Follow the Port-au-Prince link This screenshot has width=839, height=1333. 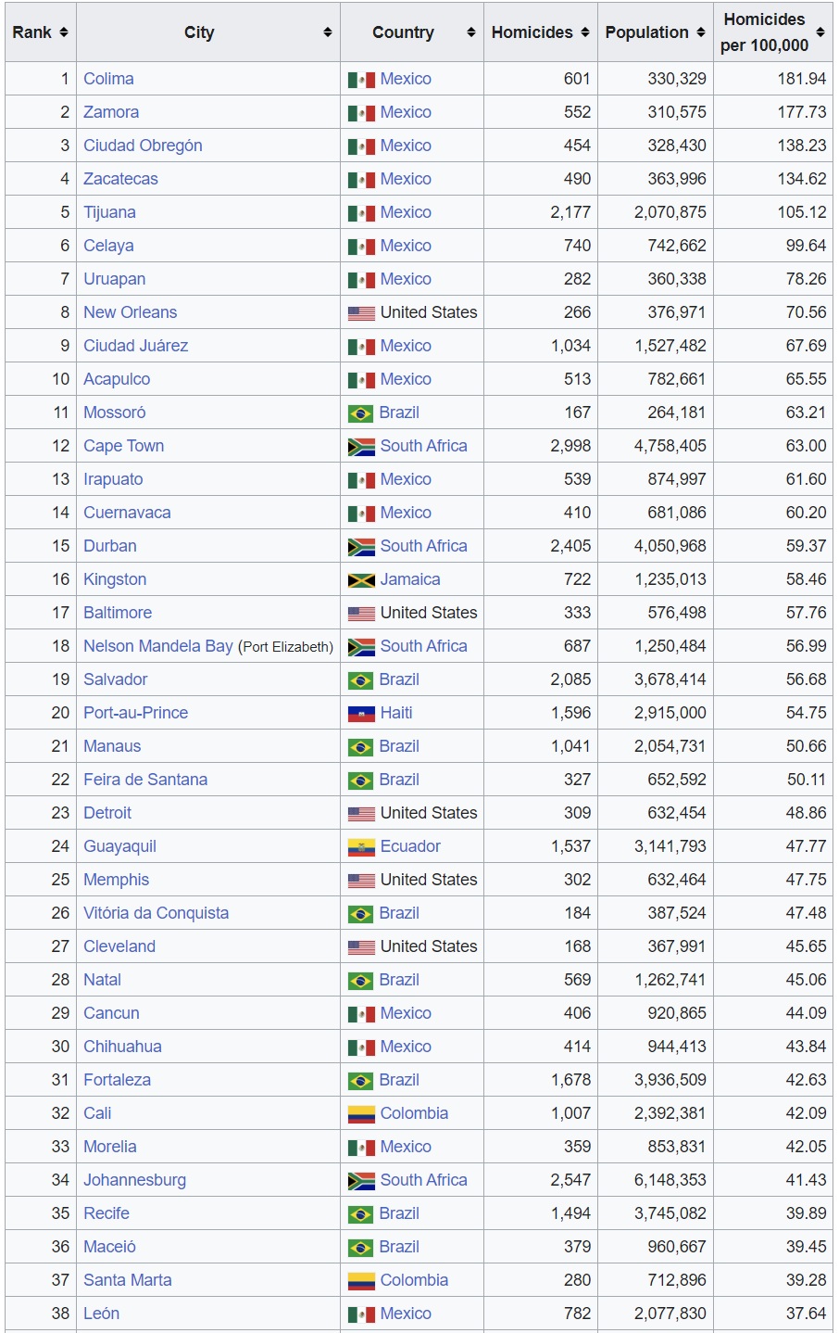(135, 713)
